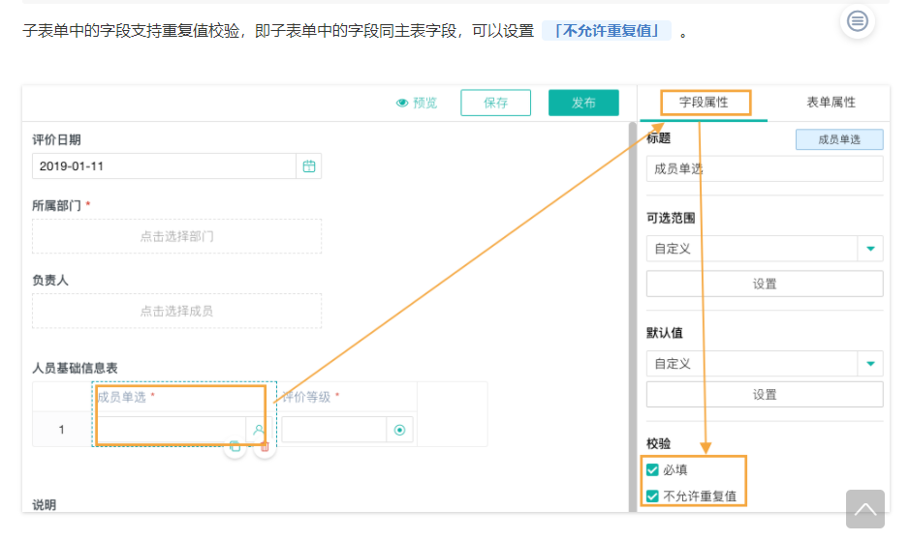Image resolution: width=910 pixels, height=541 pixels.
Task: Expand the 默认值 自定义 dropdown
Action: coord(870,364)
